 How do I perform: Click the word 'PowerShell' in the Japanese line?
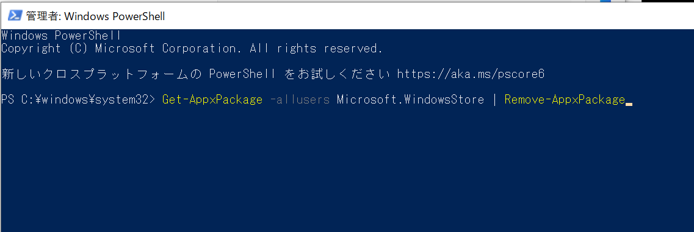point(242,74)
